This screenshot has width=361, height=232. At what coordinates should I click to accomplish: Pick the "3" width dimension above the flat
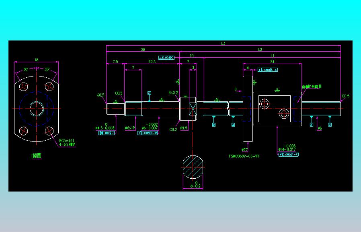coord(193,68)
